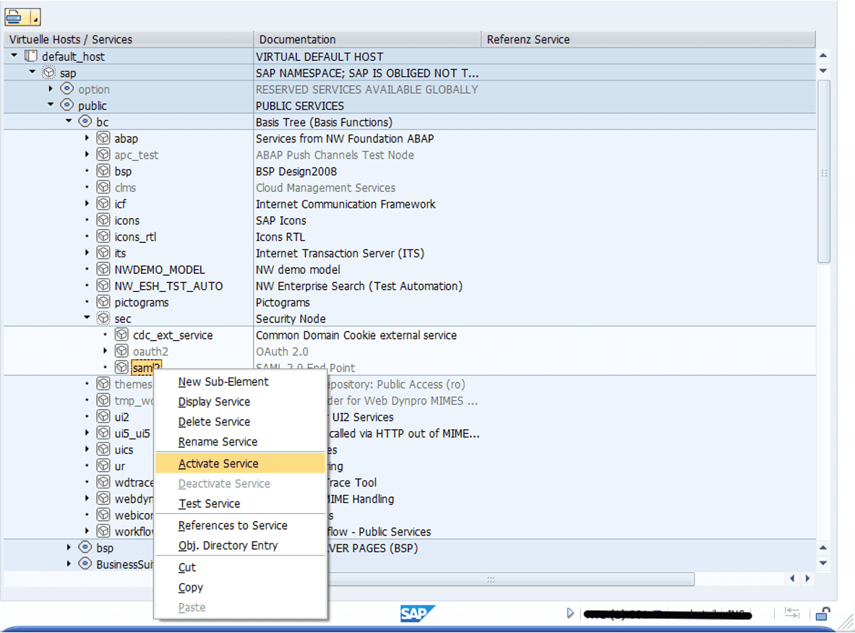Screen dimensions: 855x633
Task: Expand the oauth2 tree node
Action: (x=106, y=350)
